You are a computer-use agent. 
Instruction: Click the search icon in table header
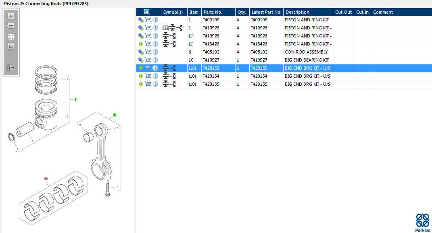147,12
